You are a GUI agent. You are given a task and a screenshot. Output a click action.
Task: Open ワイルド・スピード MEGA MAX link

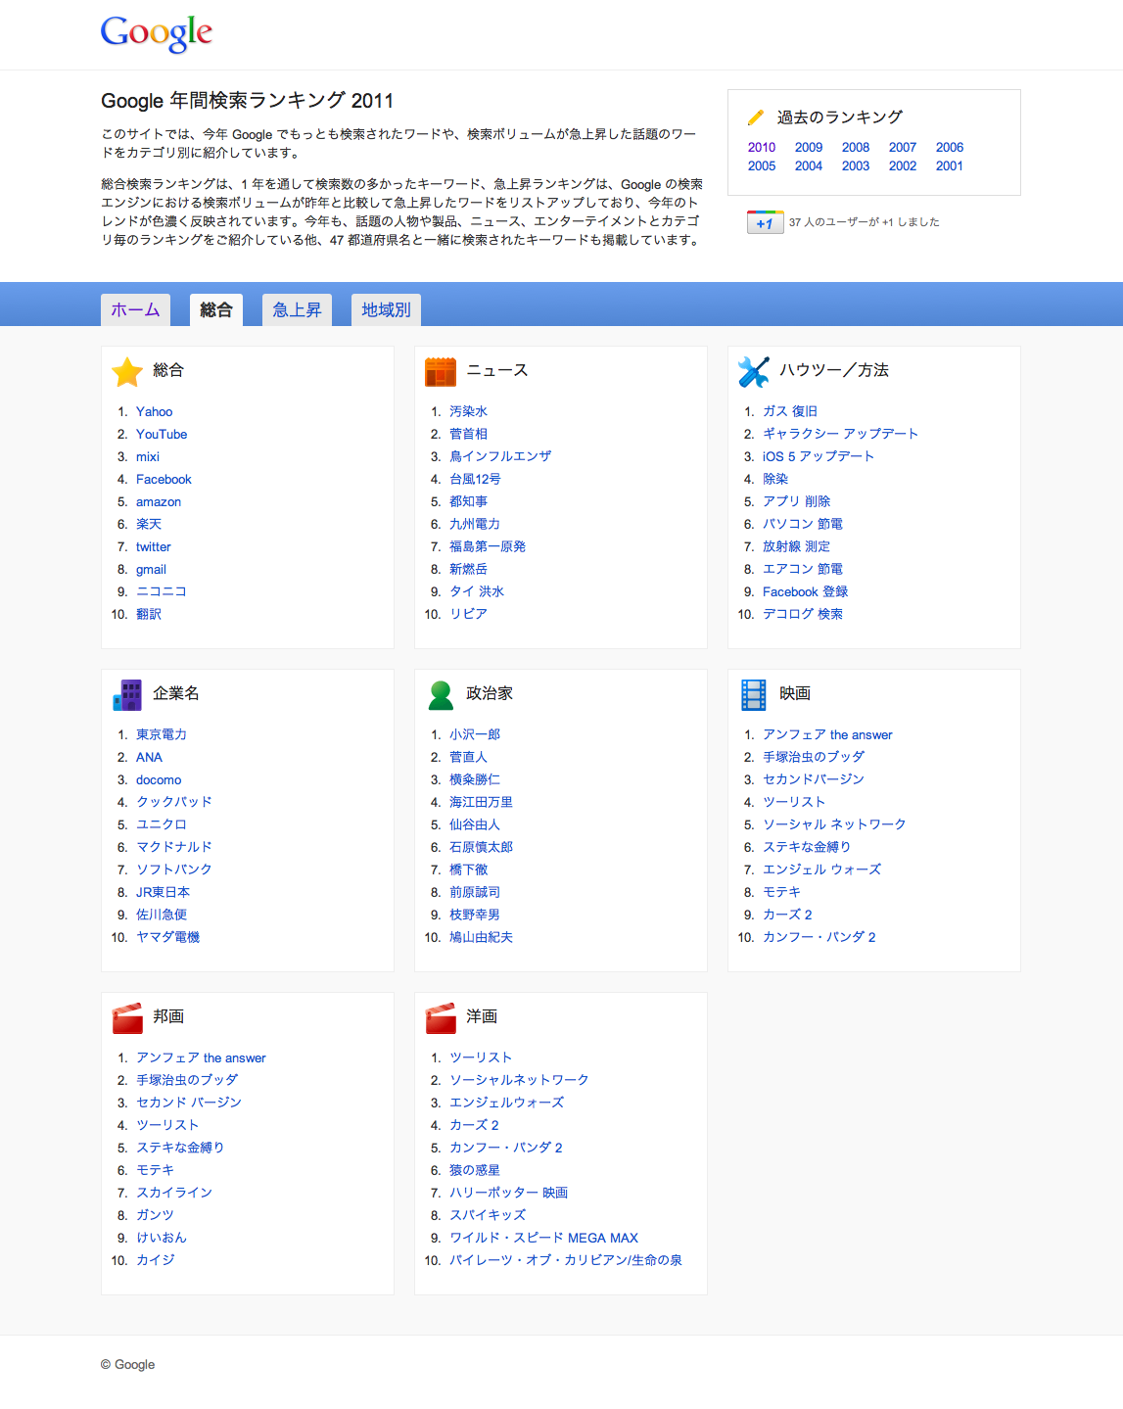(543, 1239)
